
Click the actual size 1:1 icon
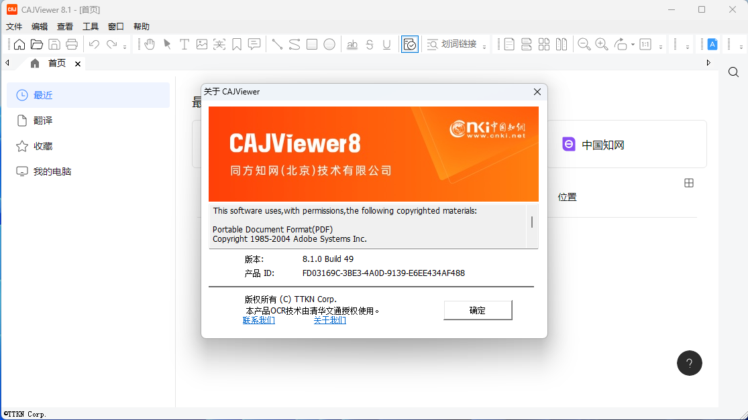click(x=645, y=44)
